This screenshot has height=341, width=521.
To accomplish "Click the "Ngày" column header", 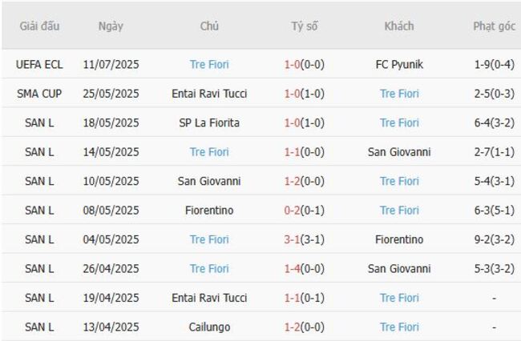I will point(111,26).
